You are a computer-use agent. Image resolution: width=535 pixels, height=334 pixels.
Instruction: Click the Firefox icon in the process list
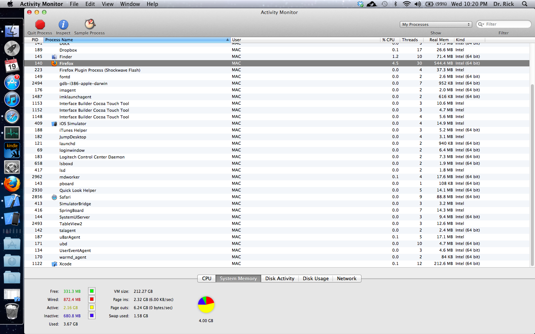pos(54,63)
